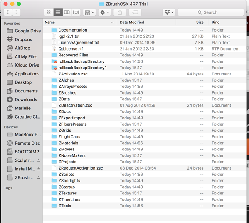Select the ZBrushes folder row

[145, 93]
